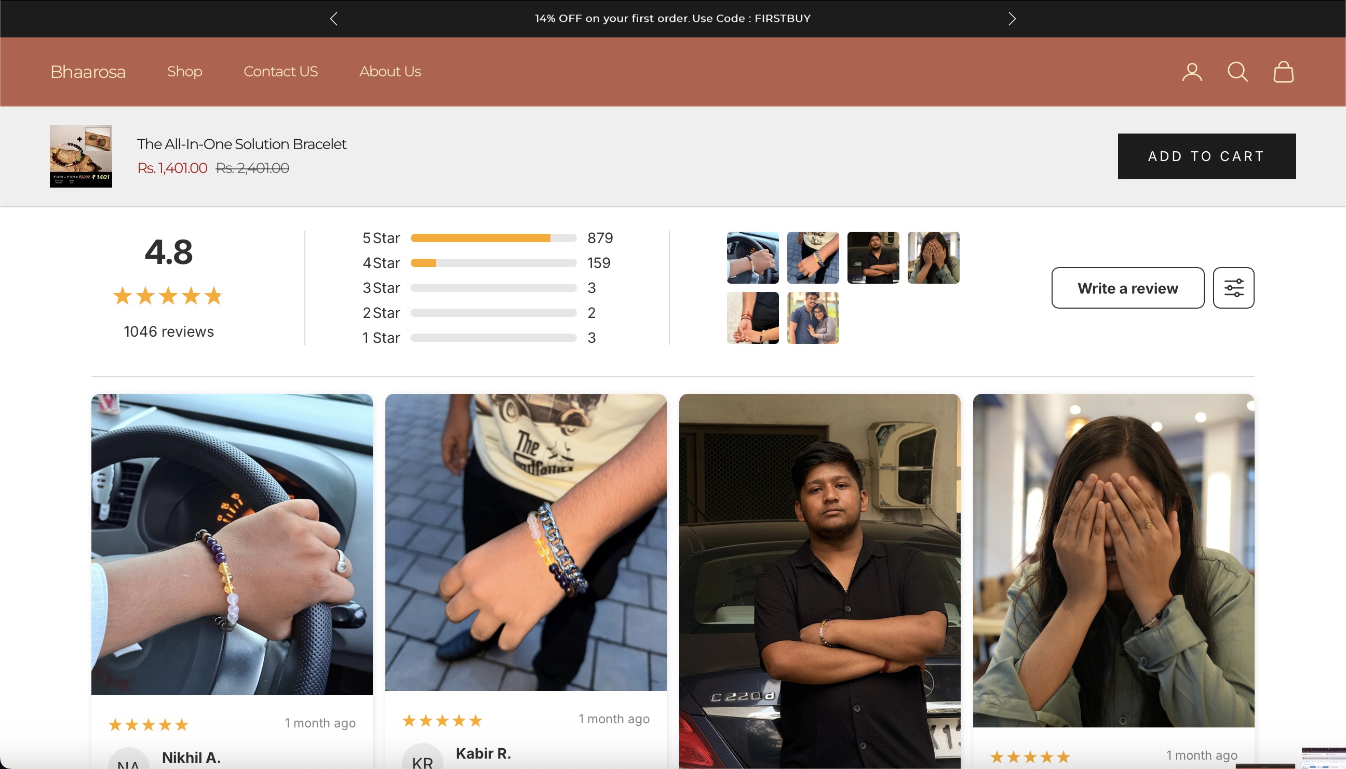Open the shopping bag cart icon
This screenshot has height=769, width=1346.
pyautogui.click(x=1283, y=72)
